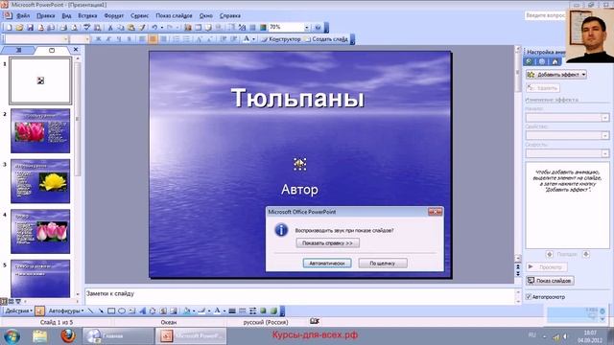The height and width of the screenshot is (345, 614).
Task: Open the font size dropdown
Action: click(x=87, y=38)
